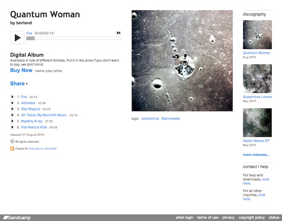Open the feed for this artist
Screen dimensions: 282x221
pos(50,148)
